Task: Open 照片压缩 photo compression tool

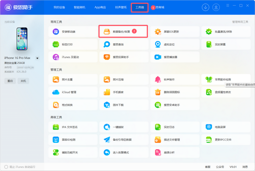Action: click(x=124, y=80)
